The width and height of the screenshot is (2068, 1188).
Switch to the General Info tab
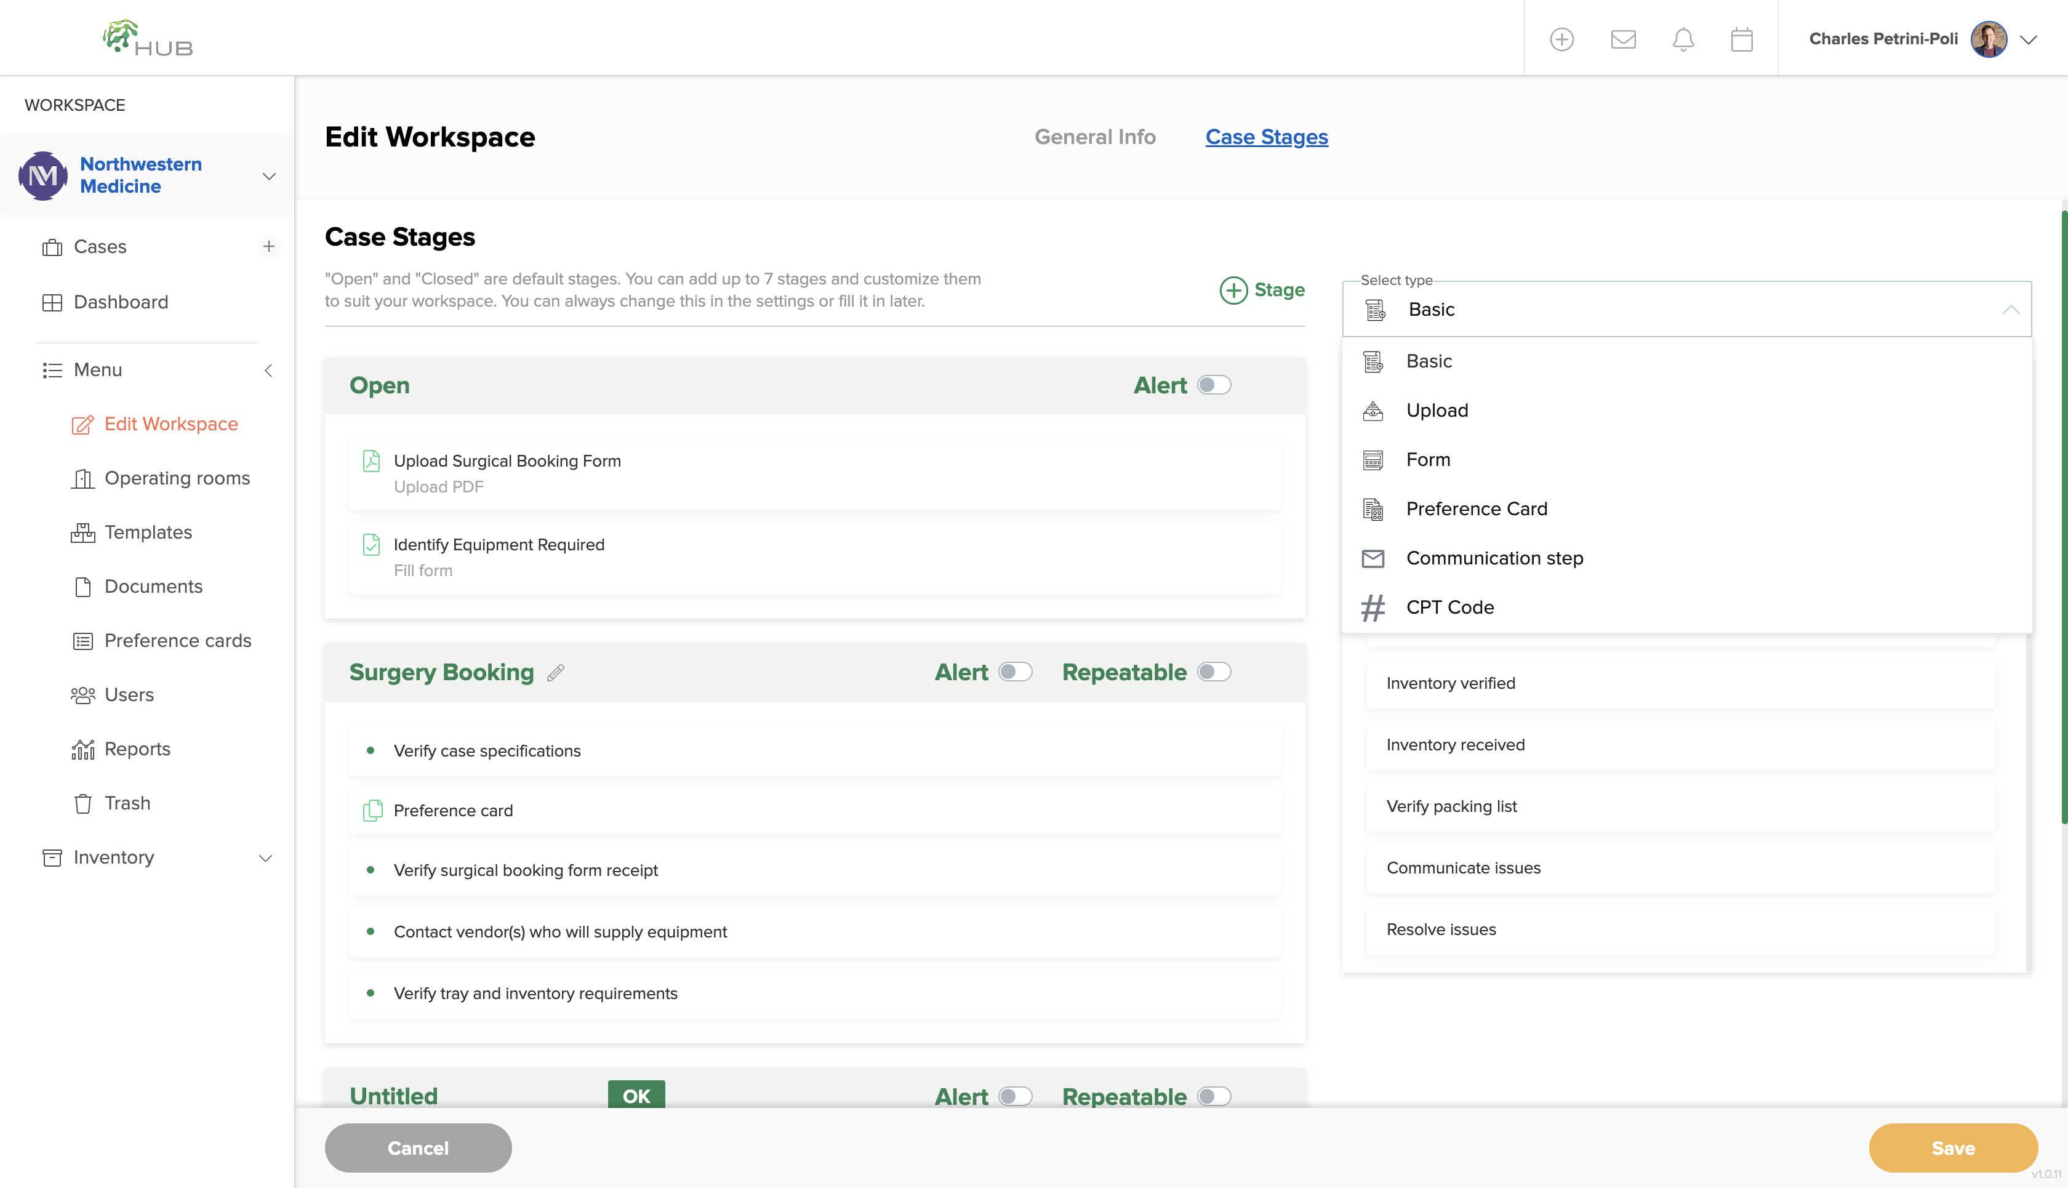coord(1095,137)
